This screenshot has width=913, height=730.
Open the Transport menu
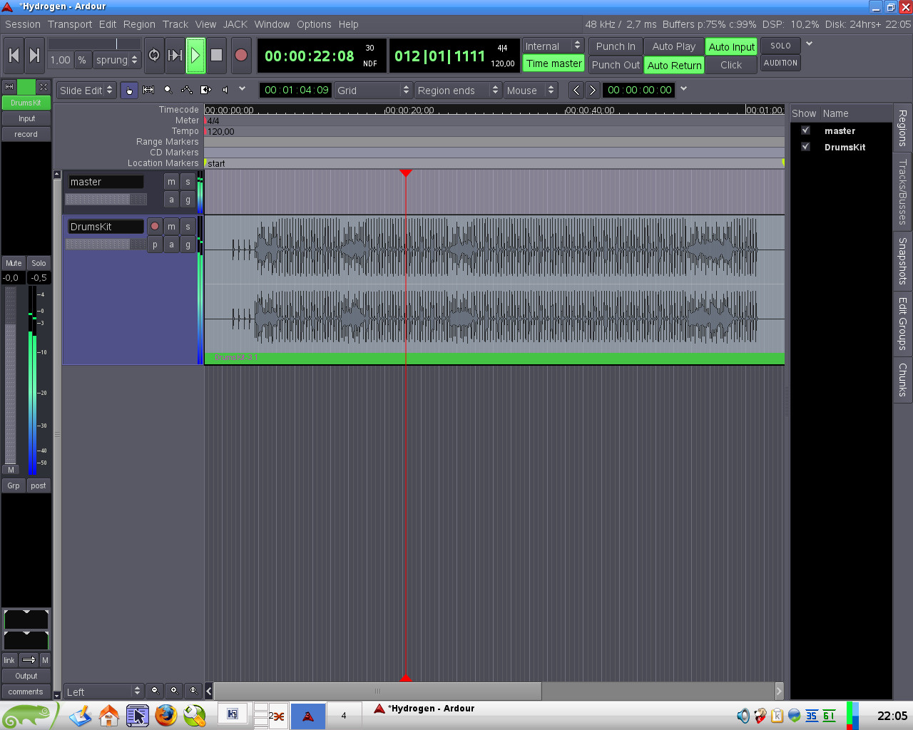(x=70, y=24)
